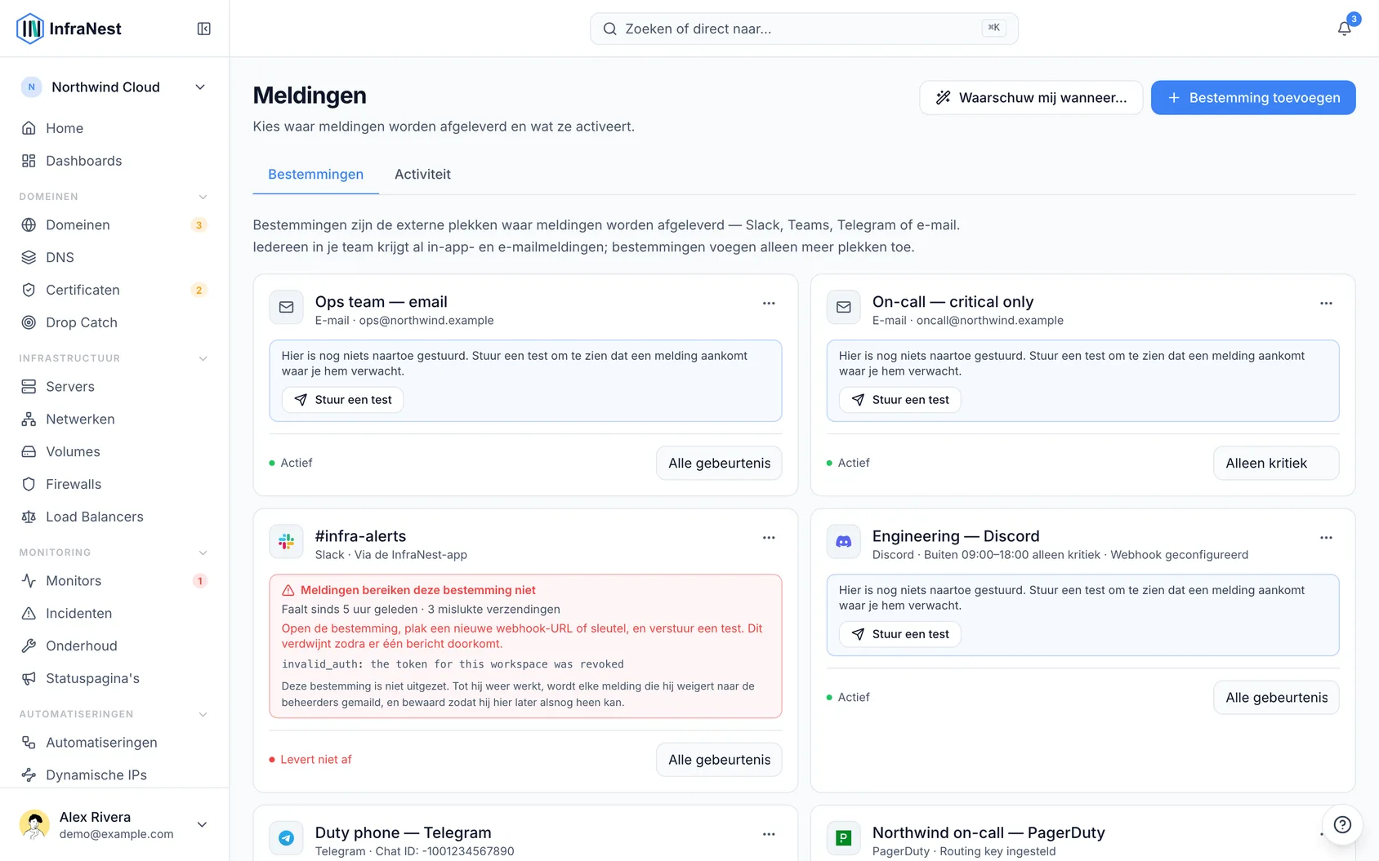Open the Alleen kritiek filter dropdown

click(x=1276, y=463)
